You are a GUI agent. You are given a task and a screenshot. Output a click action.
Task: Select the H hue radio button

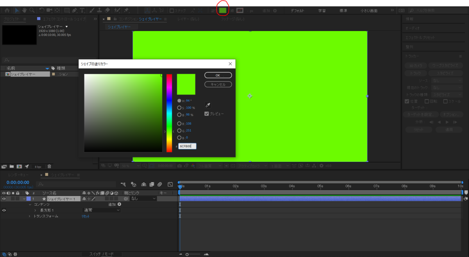(179, 101)
